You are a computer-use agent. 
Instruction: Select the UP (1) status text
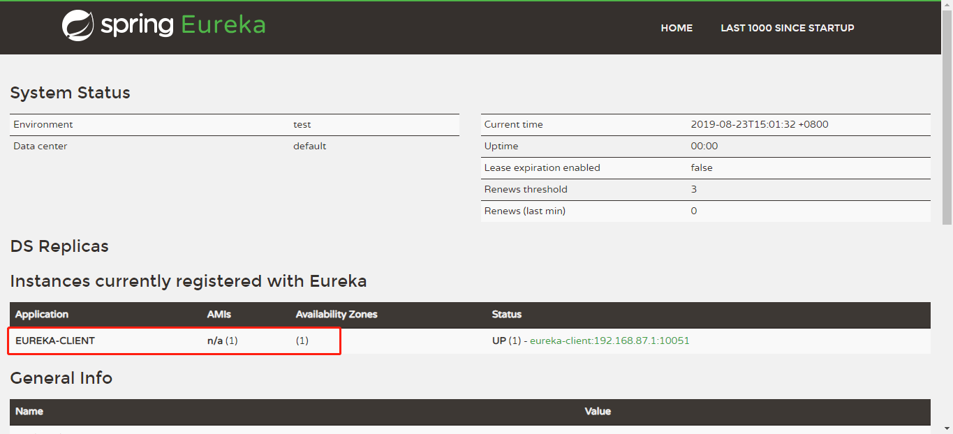click(507, 341)
